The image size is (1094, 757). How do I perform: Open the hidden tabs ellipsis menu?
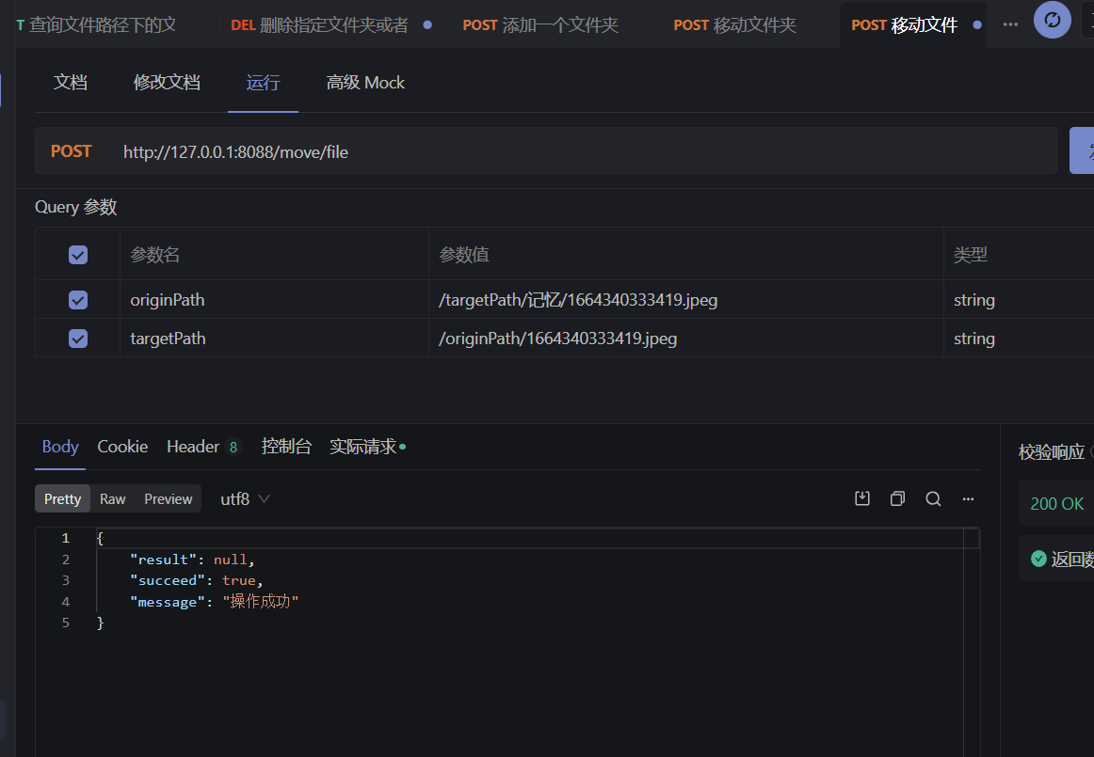tap(1010, 24)
